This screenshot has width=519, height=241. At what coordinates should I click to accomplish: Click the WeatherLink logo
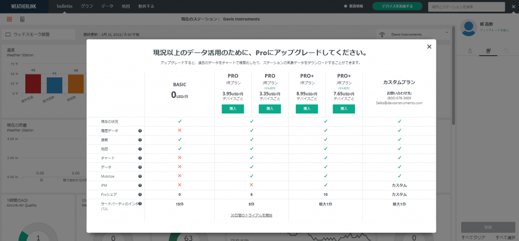pos(24,6)
